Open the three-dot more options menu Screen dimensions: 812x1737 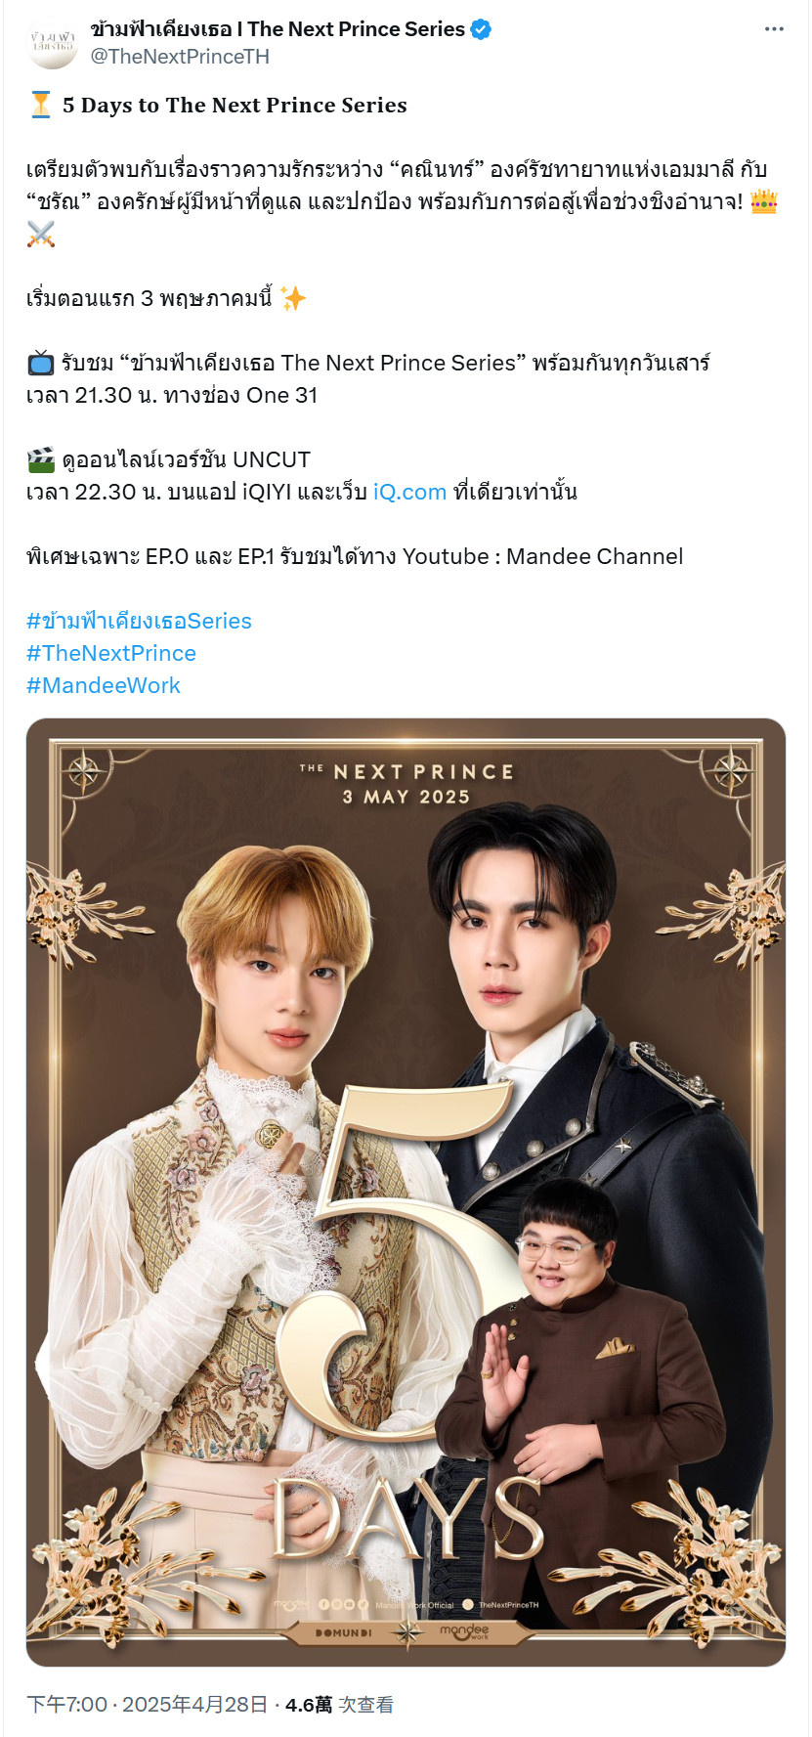click(774, 29)
